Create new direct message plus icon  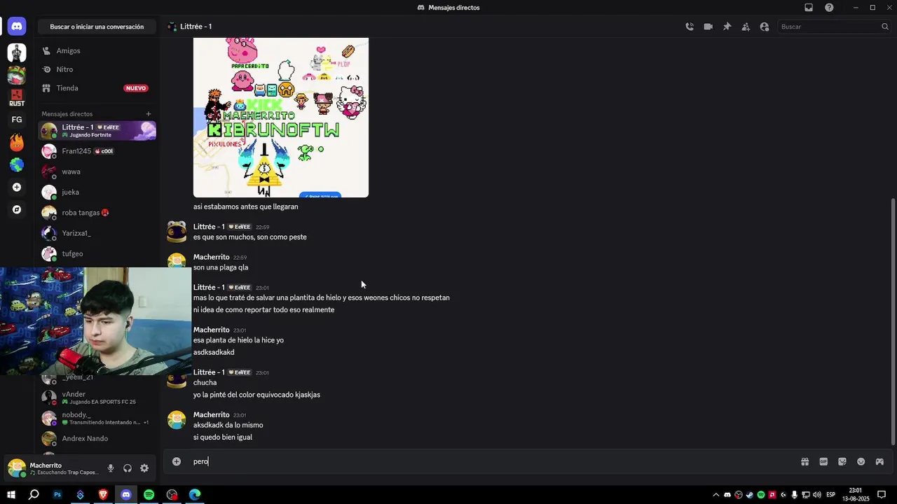pyautogui.click(x=148, y=113)
